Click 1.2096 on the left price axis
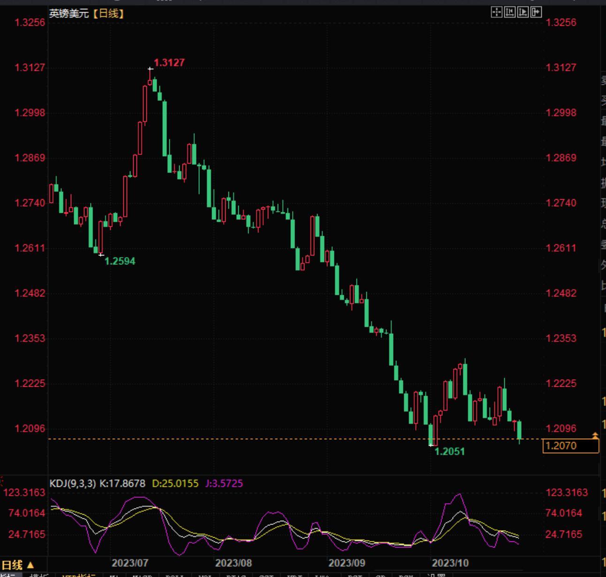606x577 pixels. [x=30, y=428]
